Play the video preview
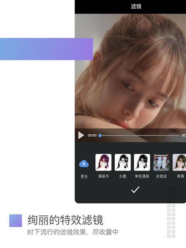186x248 pixels. pos(81,135)
